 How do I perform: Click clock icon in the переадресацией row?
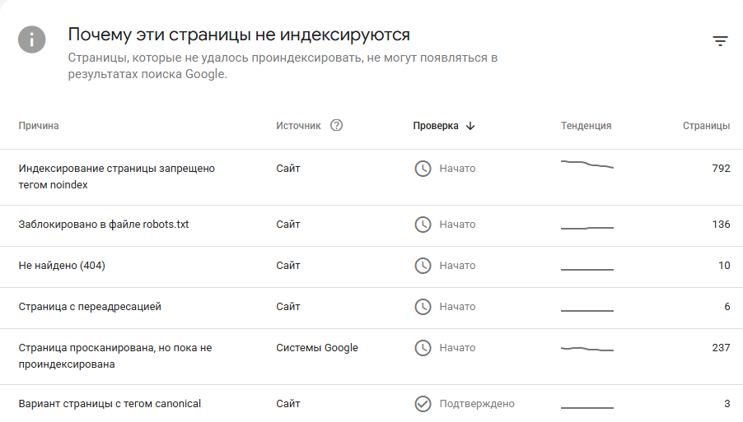pyautogui.click(x=423, y=307)
